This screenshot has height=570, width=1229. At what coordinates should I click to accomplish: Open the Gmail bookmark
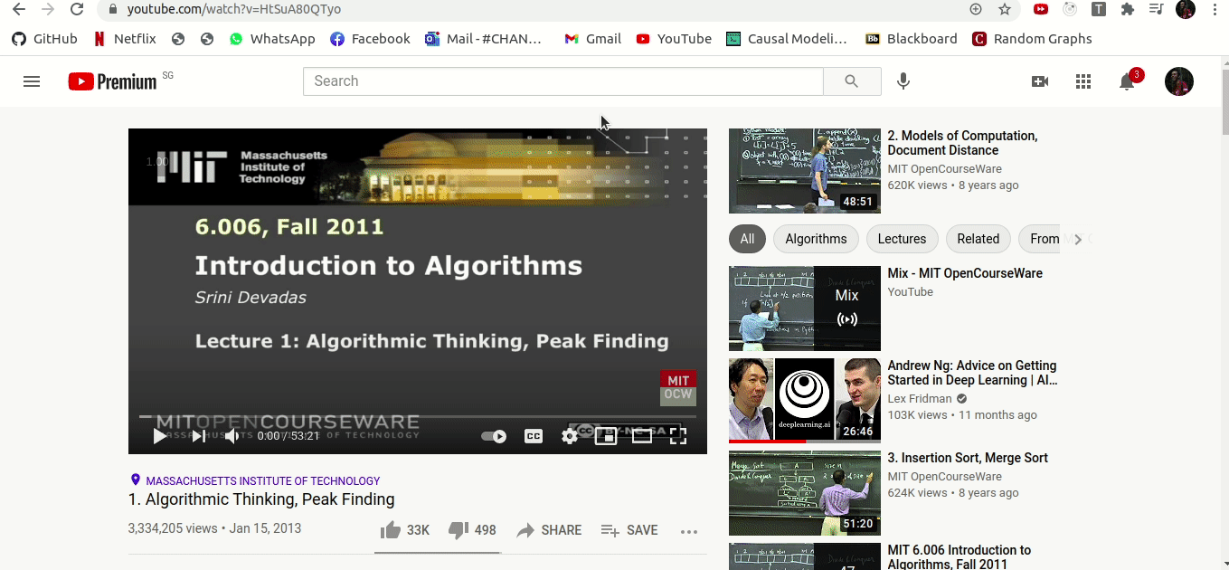click(592, 39)
